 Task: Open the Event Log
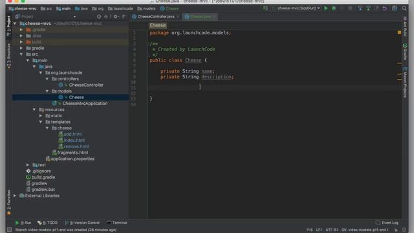[x=387, y=223]
